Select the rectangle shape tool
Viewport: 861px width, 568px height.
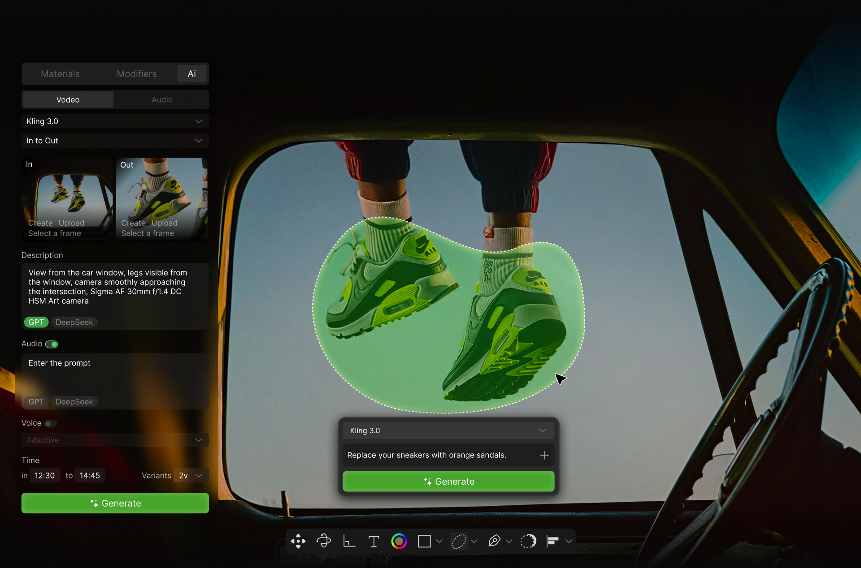(x=424, y=541)
